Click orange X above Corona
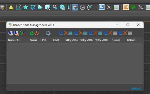 click(110, 33)
